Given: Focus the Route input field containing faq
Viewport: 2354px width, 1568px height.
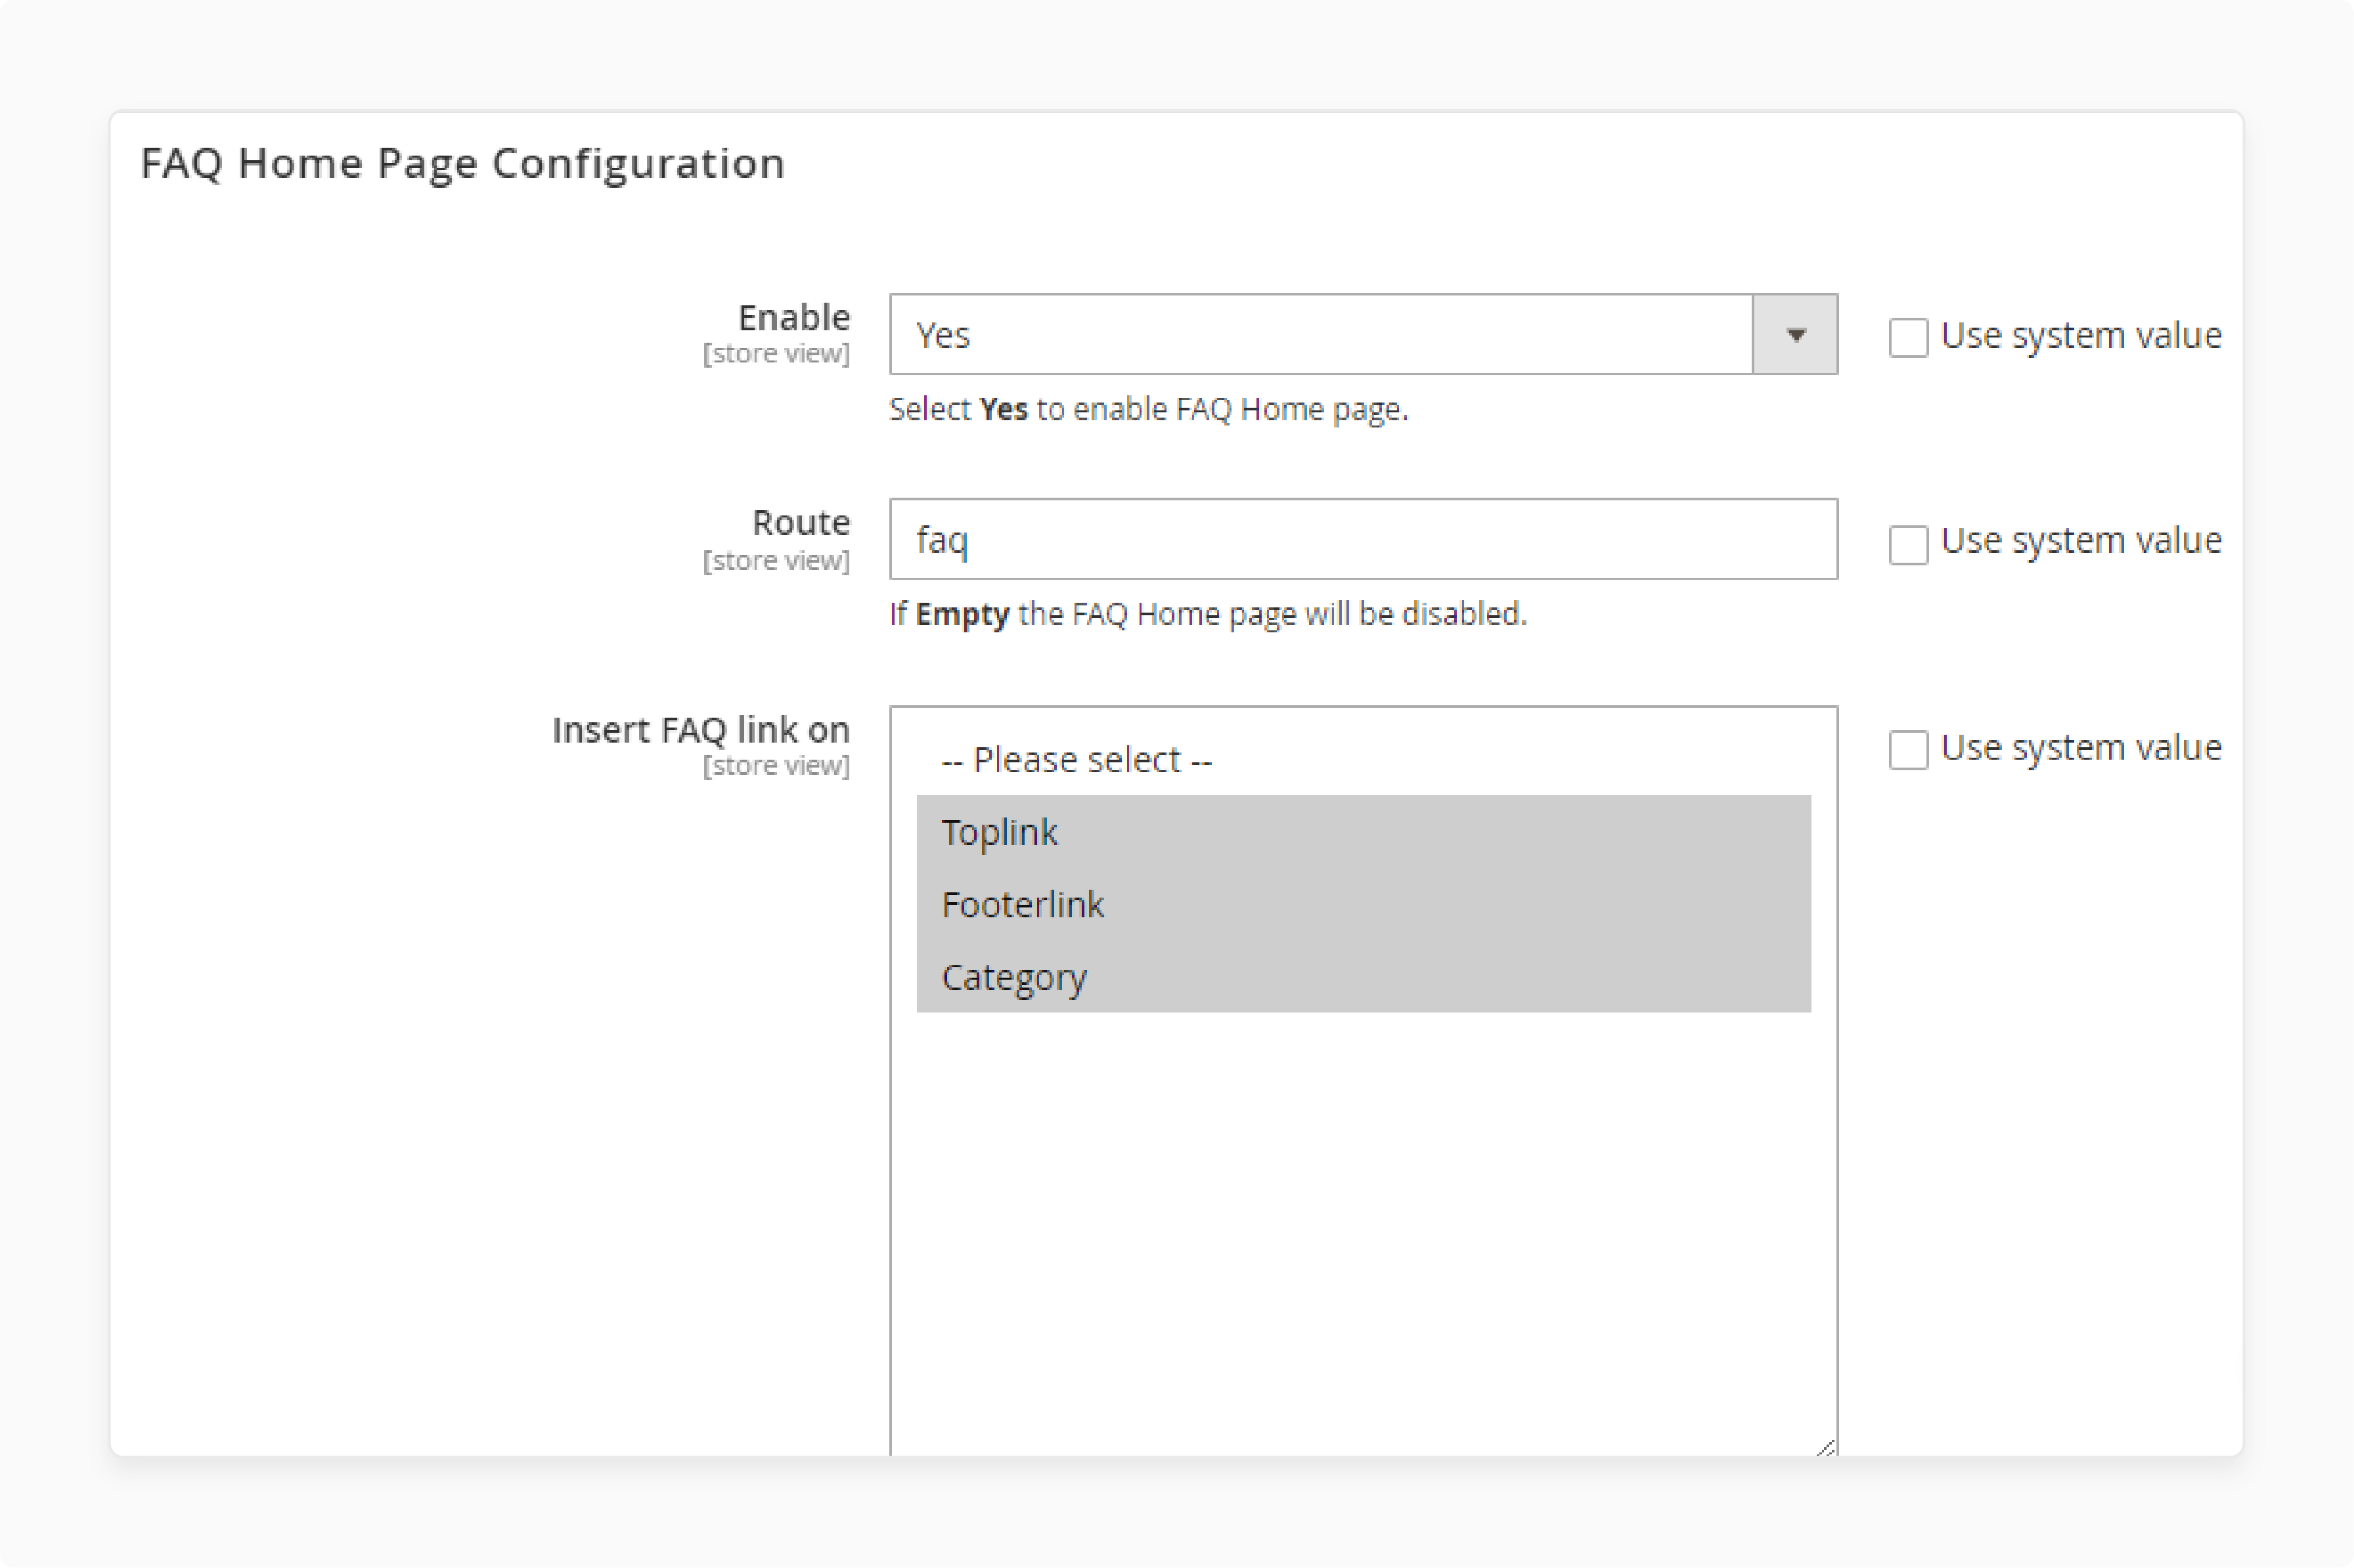Looking at the screenshot, I should pyautogui.click(x=1363, y=539).
